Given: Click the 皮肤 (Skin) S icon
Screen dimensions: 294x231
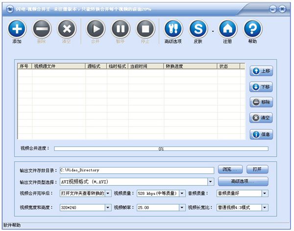Looking at the screenshot, I should coord(198,29).
